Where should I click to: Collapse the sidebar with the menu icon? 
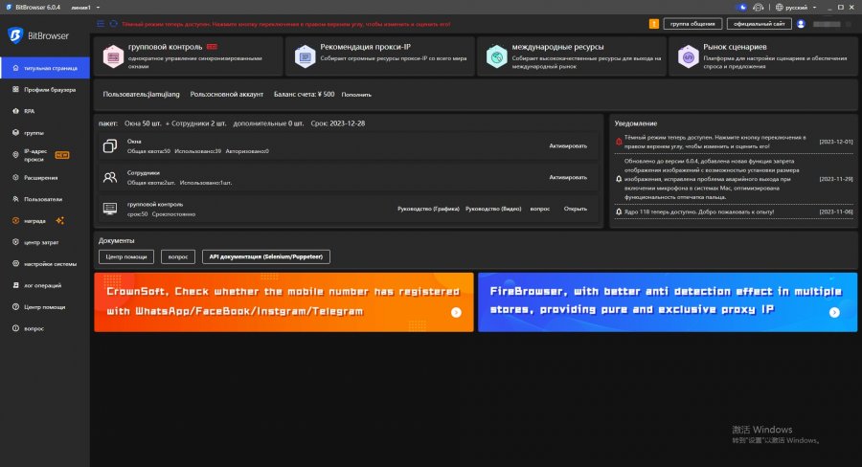(x=101, y=24)
